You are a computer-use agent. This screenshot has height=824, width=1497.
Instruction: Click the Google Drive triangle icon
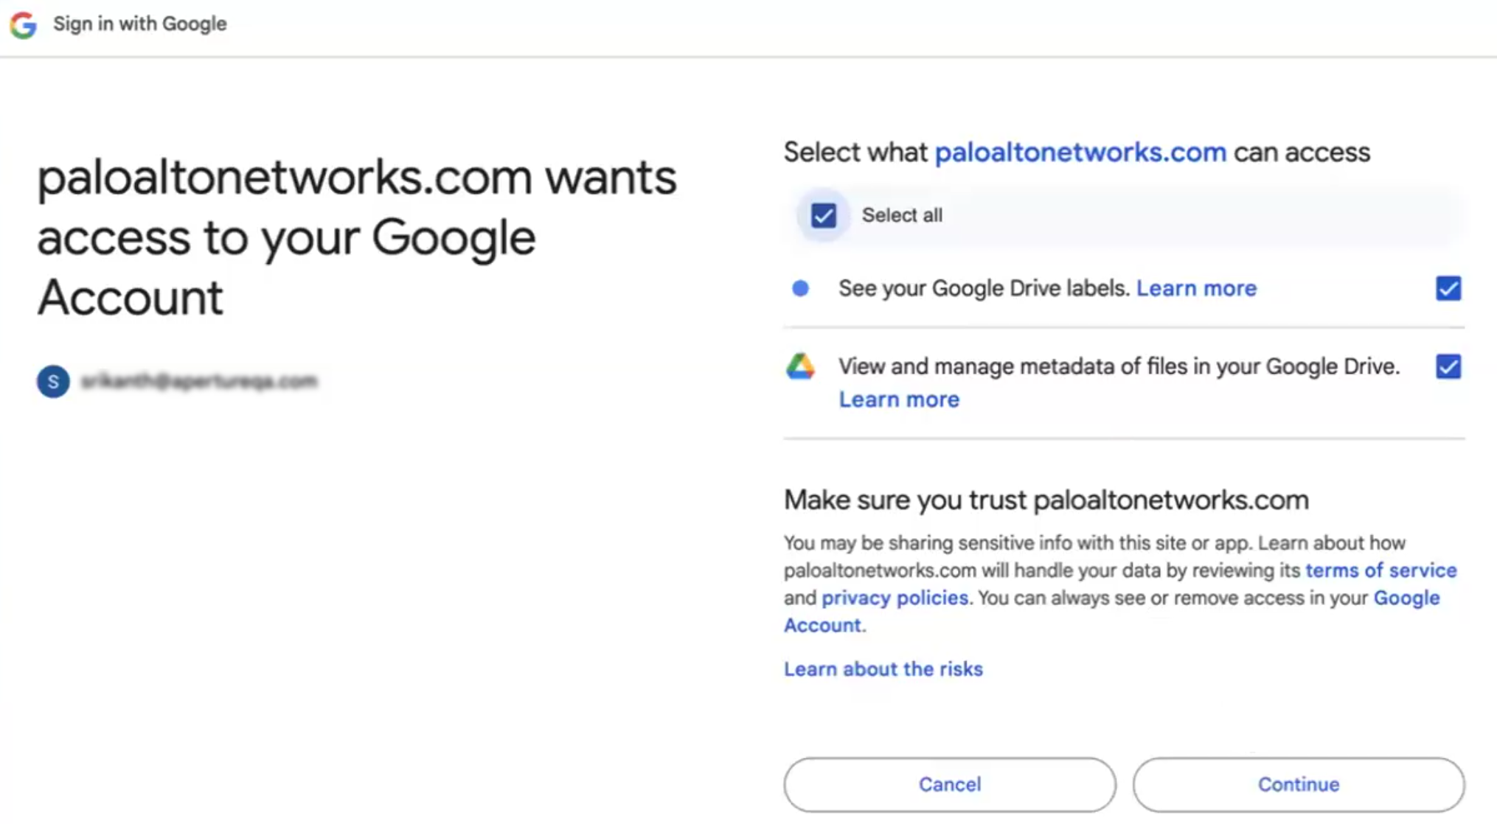click(800, 366)
